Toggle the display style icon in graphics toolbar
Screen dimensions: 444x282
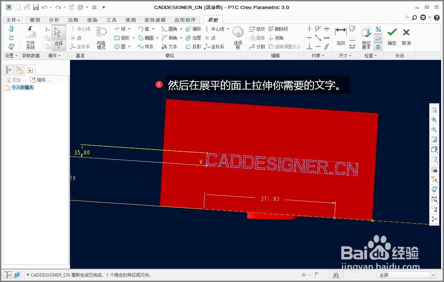pyautogui.click(x=434, y=149)
